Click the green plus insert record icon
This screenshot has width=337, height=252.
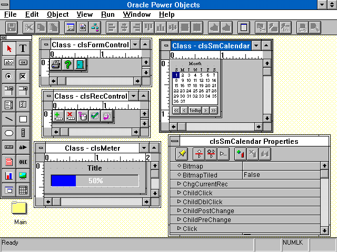click(x=58, y=115)
